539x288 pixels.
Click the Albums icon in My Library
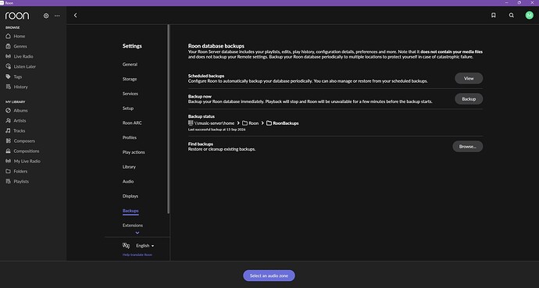point(9,111)
